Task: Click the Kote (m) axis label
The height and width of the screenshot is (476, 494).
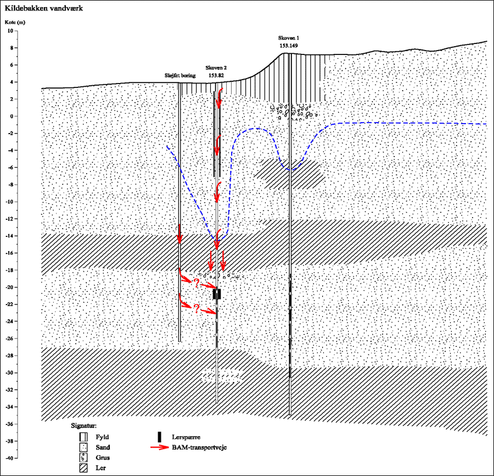Action: click(15, 22)
